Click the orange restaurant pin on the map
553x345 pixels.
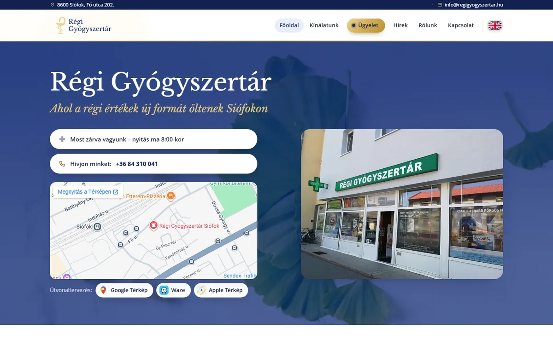tap(171, 195)
